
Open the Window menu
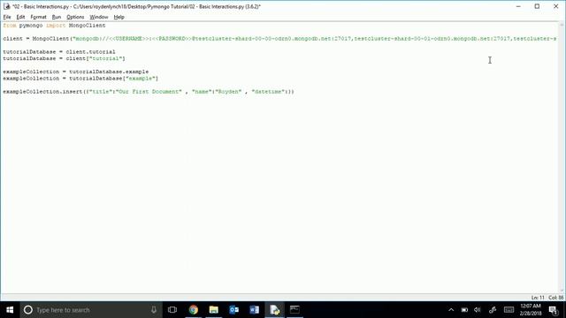(x=98, y=17)
